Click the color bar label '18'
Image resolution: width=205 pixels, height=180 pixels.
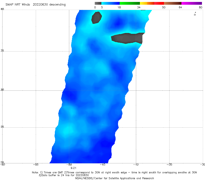119,7
